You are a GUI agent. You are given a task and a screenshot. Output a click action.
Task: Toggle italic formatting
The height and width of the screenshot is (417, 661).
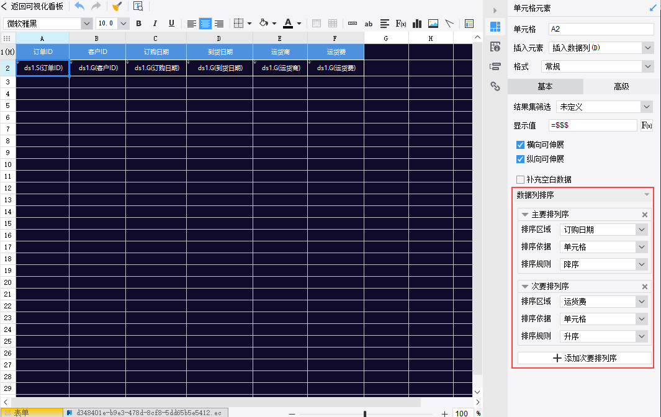pyautogui.click(x=155, y=24)
